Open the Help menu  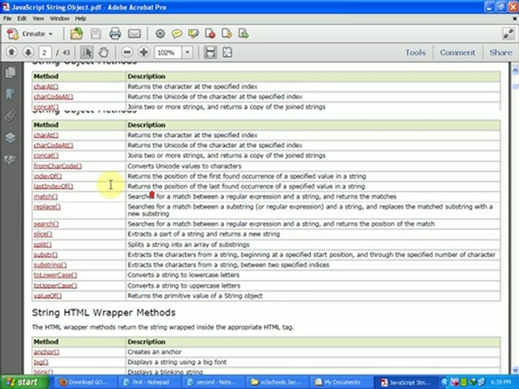[x=81, y=18]
